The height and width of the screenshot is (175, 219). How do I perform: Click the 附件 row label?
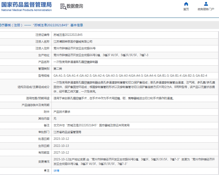pos(47,112)
